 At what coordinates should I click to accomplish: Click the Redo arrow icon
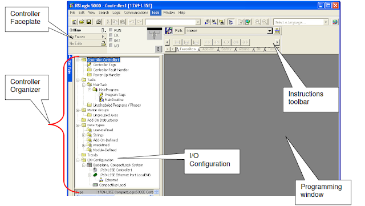click(x=139, y=22)
